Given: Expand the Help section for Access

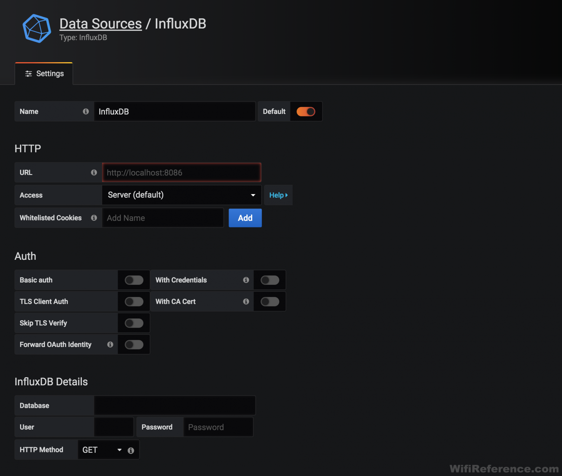Looking at the screenshot, I should point(278,195).
